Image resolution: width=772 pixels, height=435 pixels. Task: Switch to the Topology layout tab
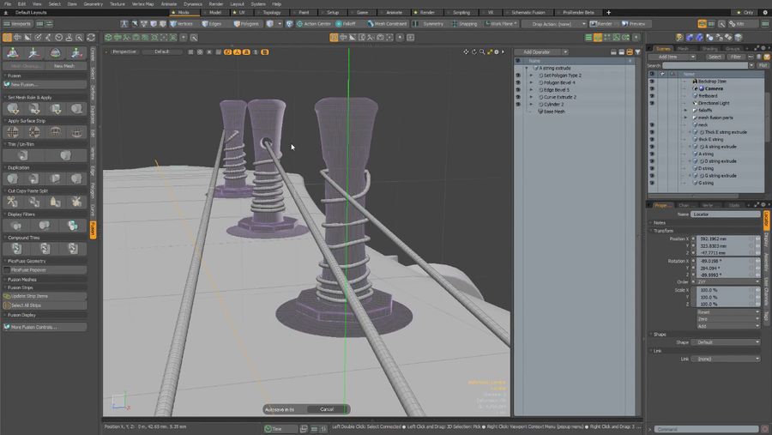point(271,13)
